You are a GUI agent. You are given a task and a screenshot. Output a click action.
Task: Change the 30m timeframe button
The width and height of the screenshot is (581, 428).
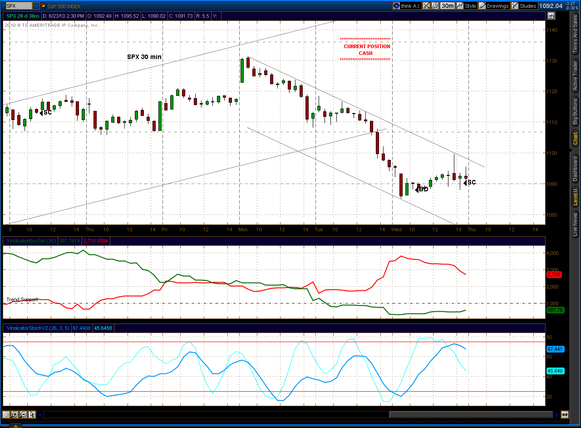click(448, 6)
